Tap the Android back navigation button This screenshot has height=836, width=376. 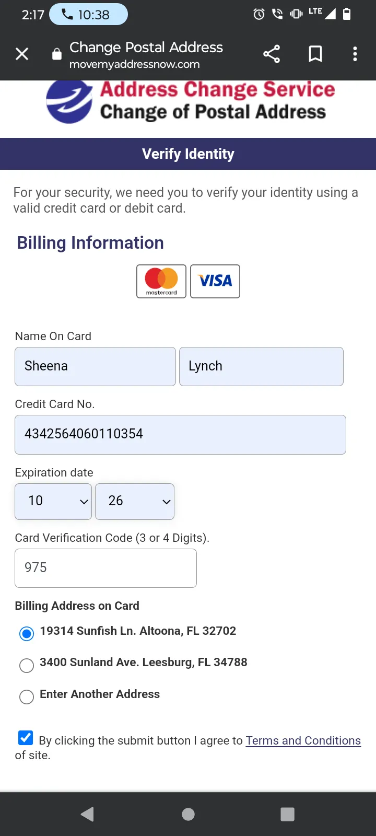87,814
